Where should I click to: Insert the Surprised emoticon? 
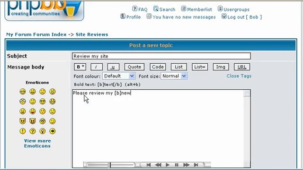tap(53, 92)
